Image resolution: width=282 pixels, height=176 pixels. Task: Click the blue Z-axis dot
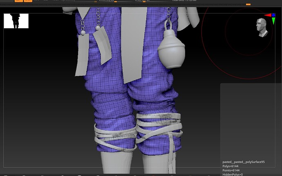(x=273, y=15)
